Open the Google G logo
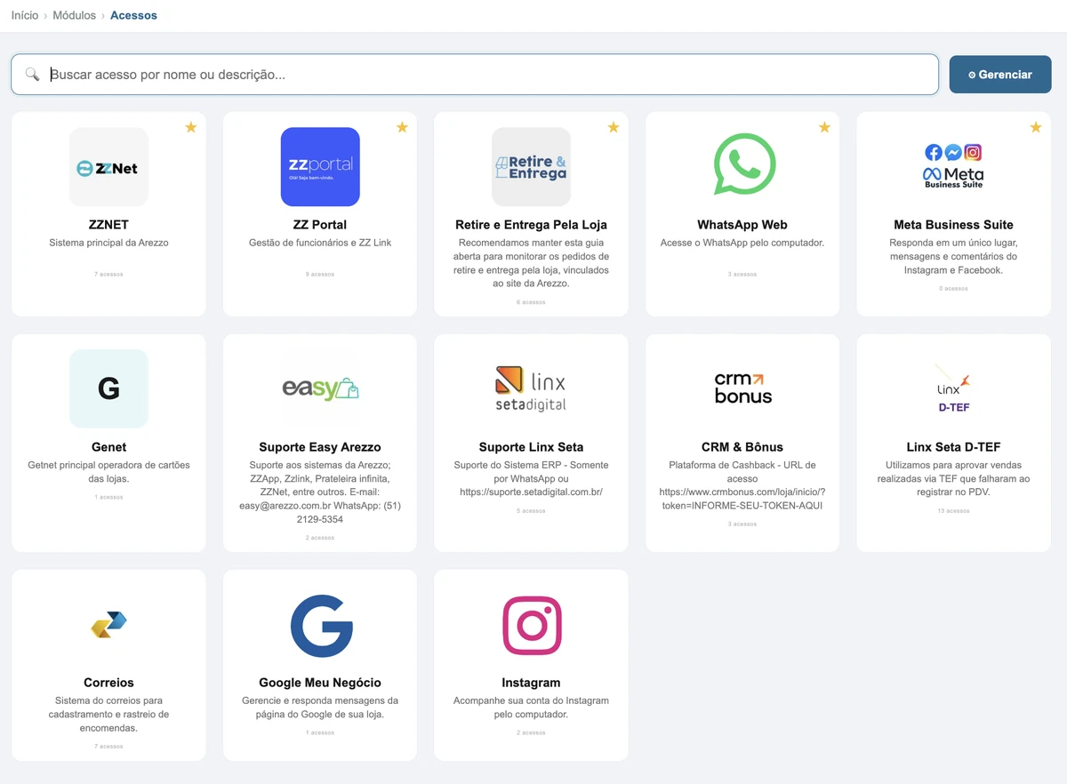Image resolution: width=1067 pixels, height=784 pixels. coord(320,625)
